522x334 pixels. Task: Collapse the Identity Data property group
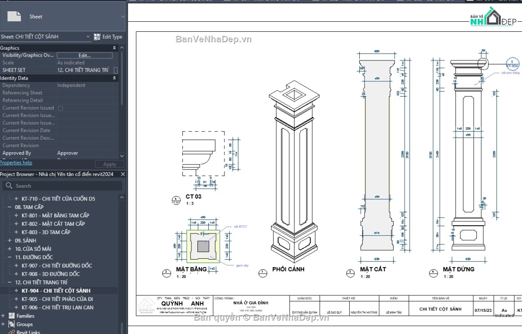(x=114, y=78)
